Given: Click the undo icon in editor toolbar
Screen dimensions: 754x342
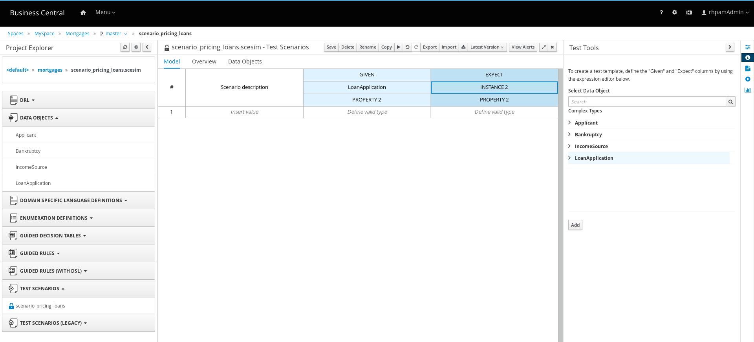Looking at the screenshot, I should pyautogui.click(x=407, y=47).
